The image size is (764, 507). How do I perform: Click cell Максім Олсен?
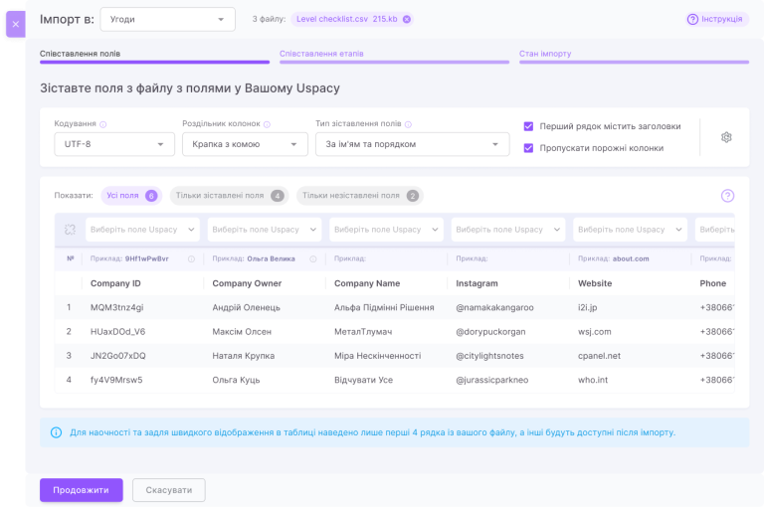(242, 332)
